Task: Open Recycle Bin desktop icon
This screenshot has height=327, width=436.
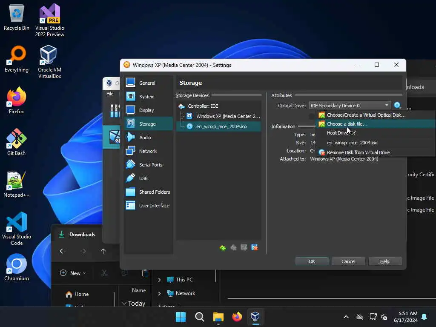Action: tap(17, 18)
